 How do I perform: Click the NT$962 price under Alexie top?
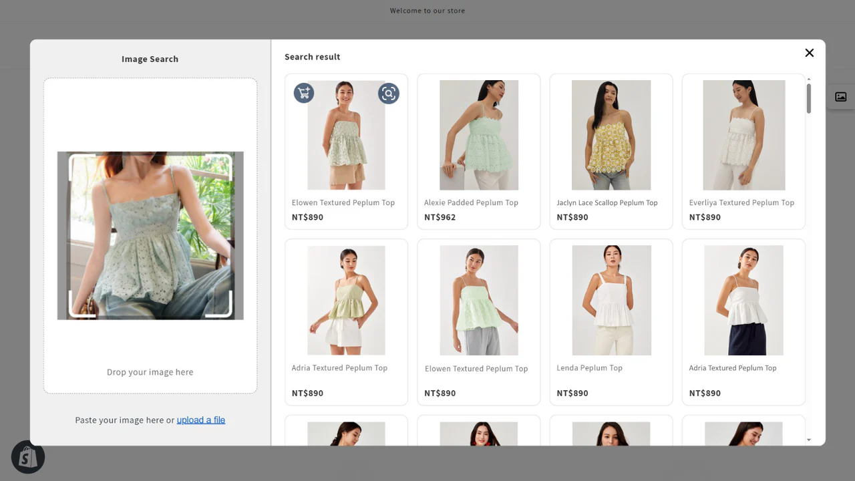pyautogui.click(x=440, y=216)
